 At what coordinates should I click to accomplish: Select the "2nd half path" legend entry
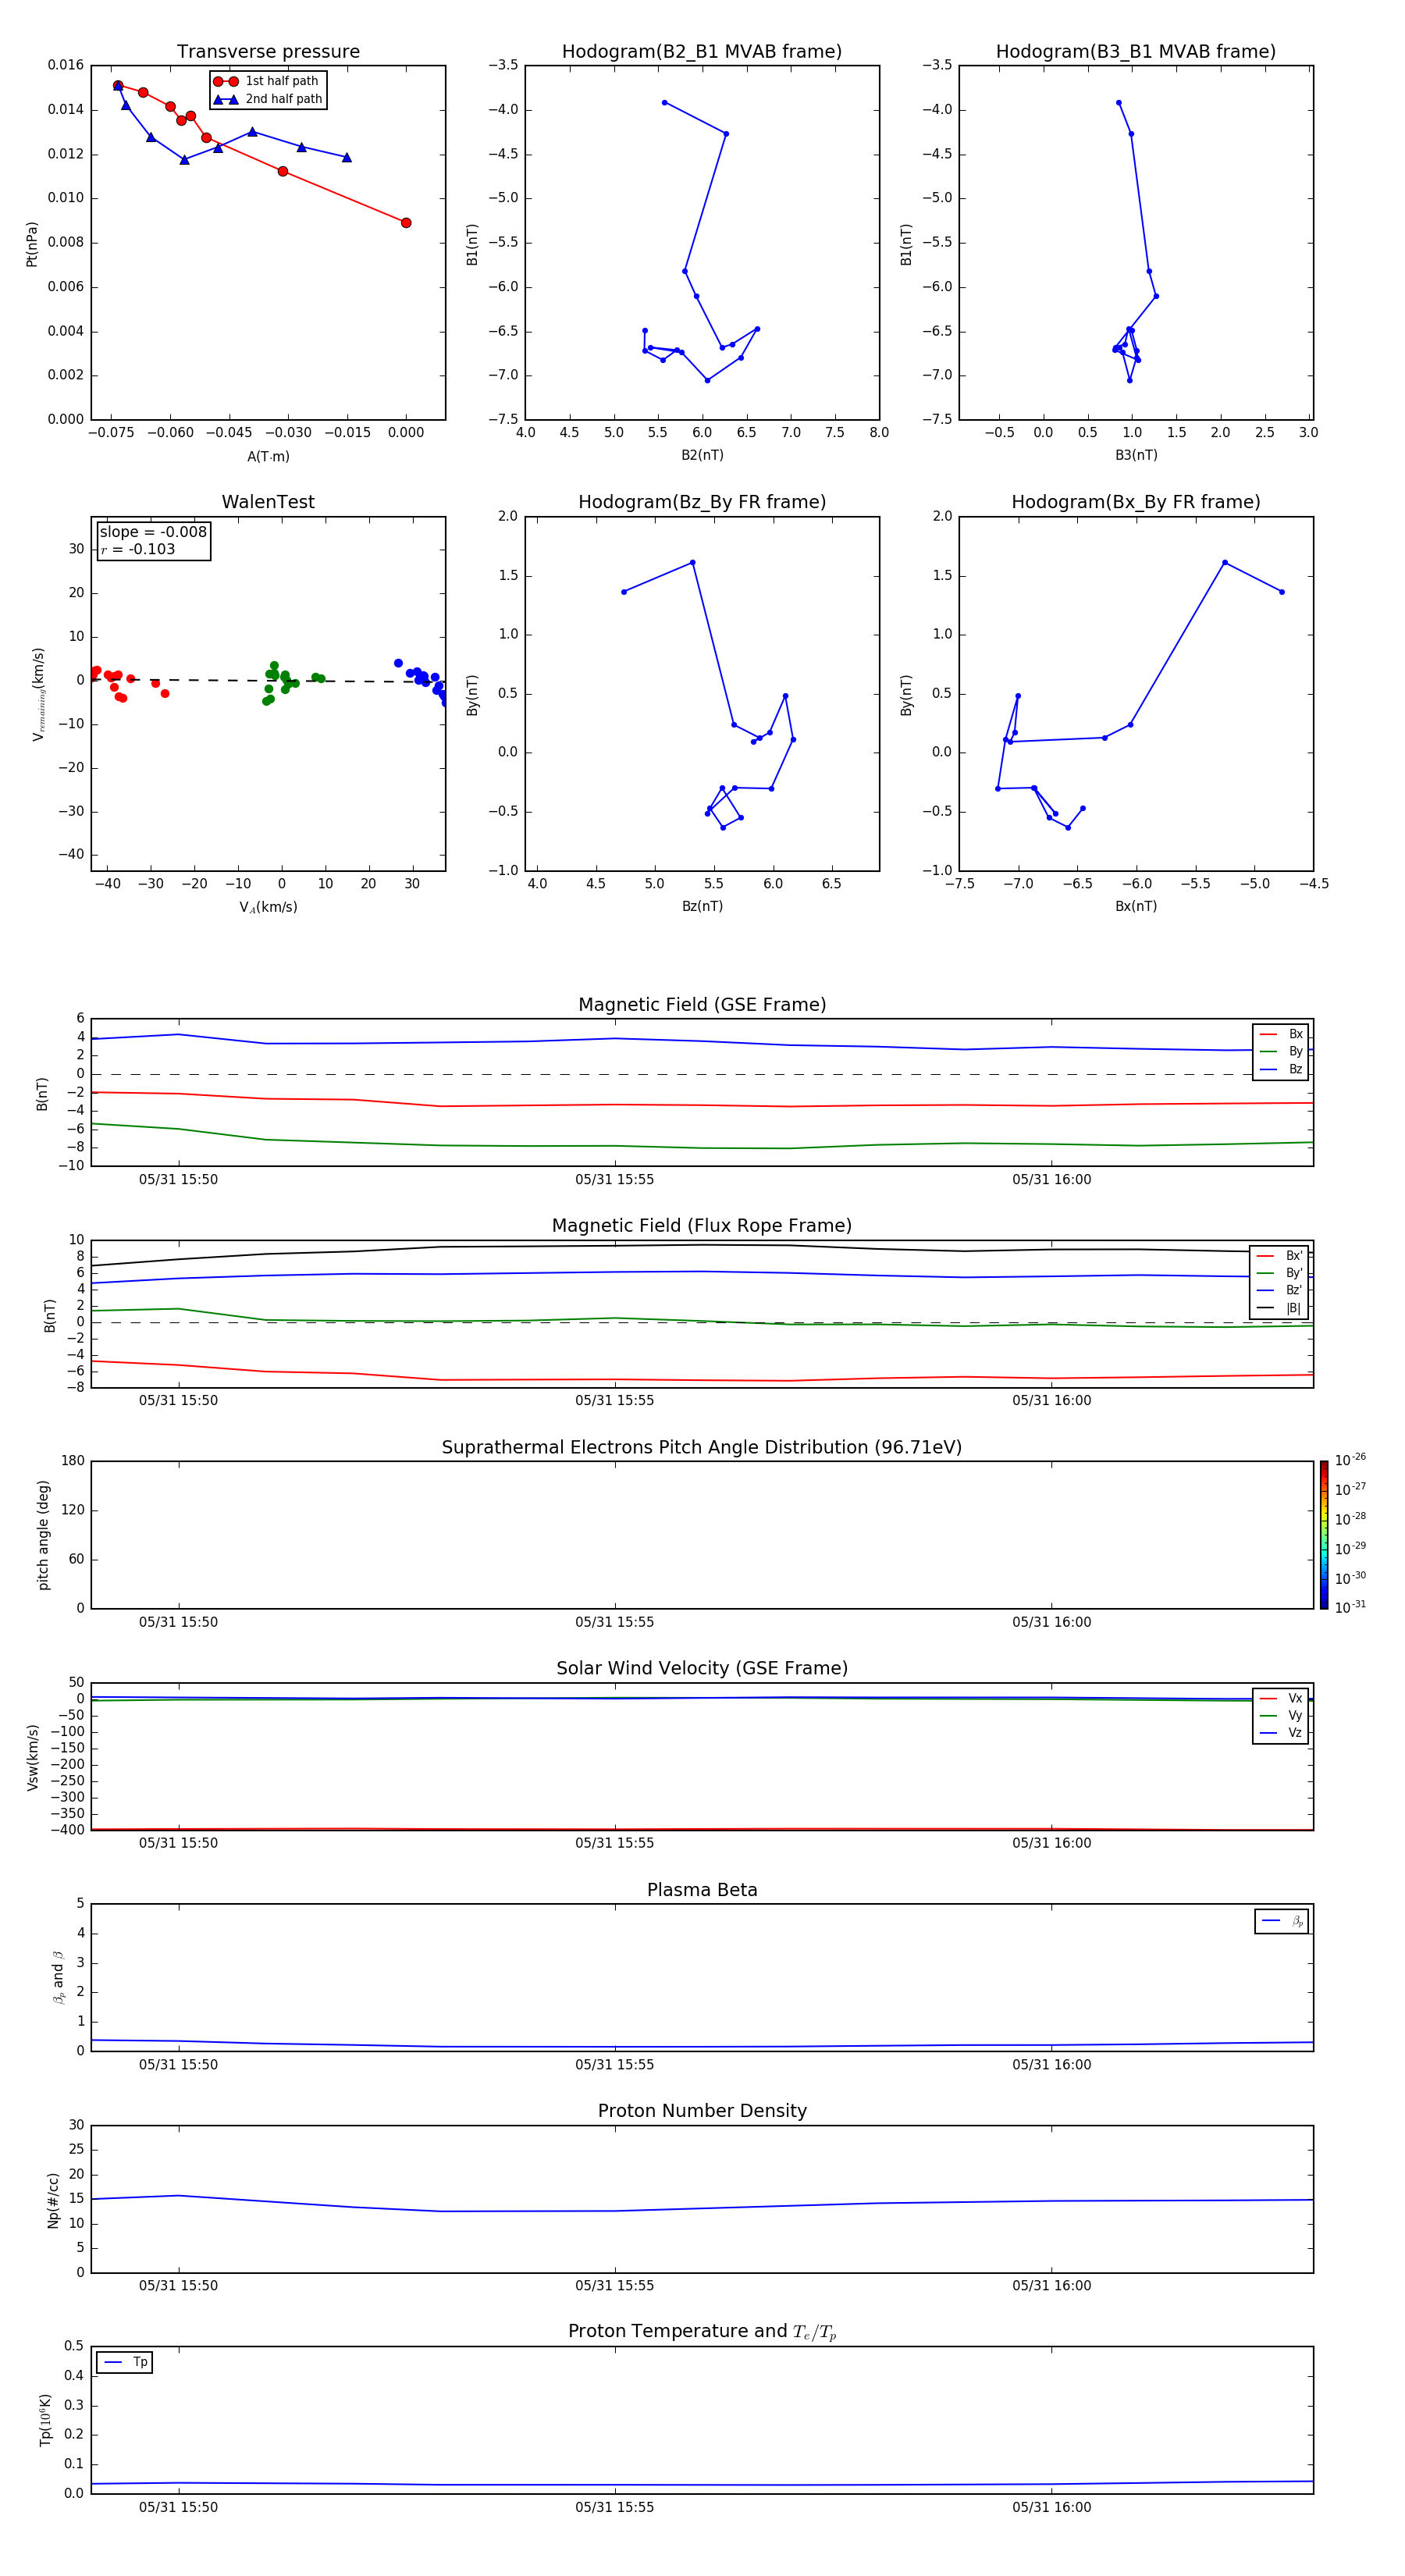[267, 99]
